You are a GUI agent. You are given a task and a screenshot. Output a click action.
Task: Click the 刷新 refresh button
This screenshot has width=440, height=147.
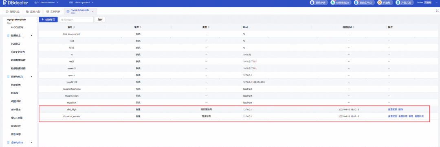[100, 19]
